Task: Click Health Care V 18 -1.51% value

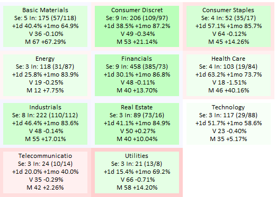Action: pos(229,82)
